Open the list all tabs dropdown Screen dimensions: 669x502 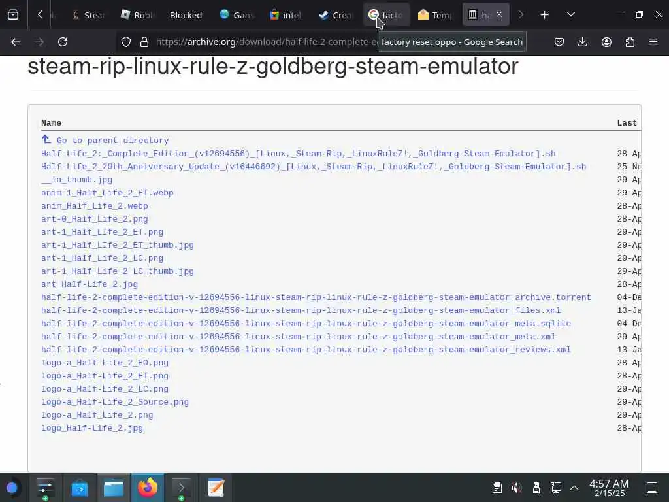click(x=570, y=15)
